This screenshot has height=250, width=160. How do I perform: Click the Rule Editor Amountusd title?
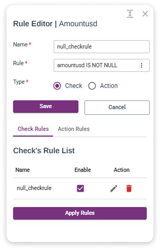coord(55,24)
